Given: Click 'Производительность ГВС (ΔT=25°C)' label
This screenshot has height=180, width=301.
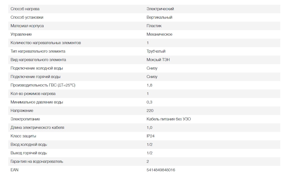Looking at the screenshot, I should 43,85.
